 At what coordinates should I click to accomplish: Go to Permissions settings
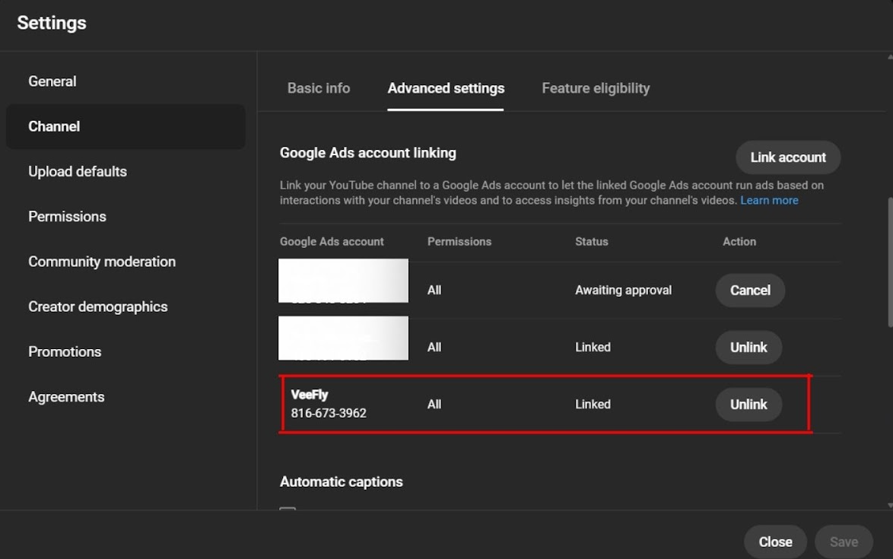126,216
